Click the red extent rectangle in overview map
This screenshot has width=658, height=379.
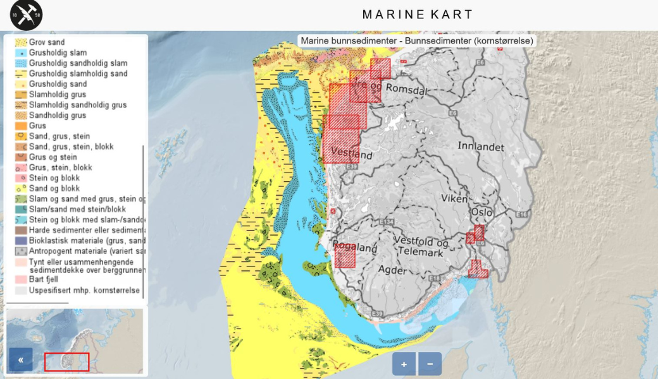[66, 362]
